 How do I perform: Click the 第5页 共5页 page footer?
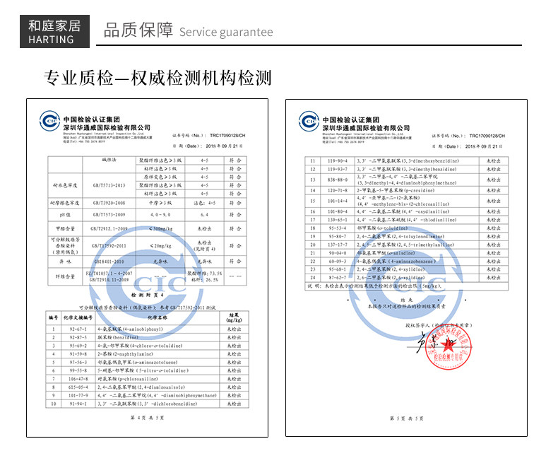tap(406, 418)
